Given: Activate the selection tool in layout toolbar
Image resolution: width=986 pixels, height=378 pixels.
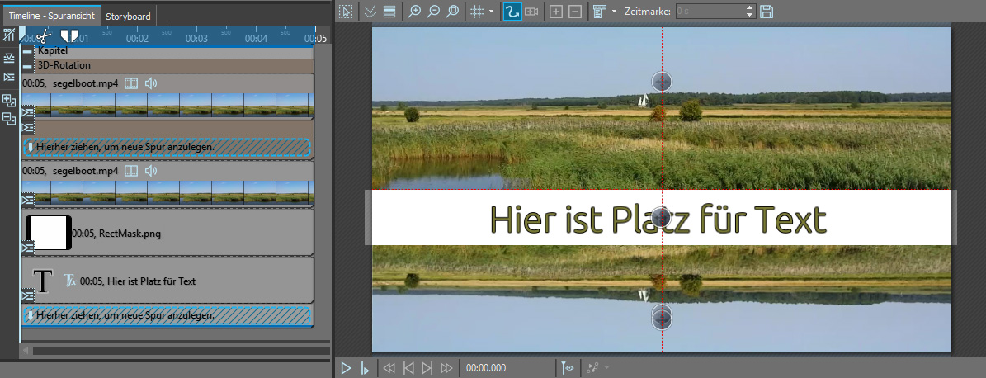Looking at the screenshot, I should [347, 12].
